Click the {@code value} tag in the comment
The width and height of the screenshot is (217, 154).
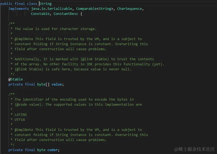point(29,105)
